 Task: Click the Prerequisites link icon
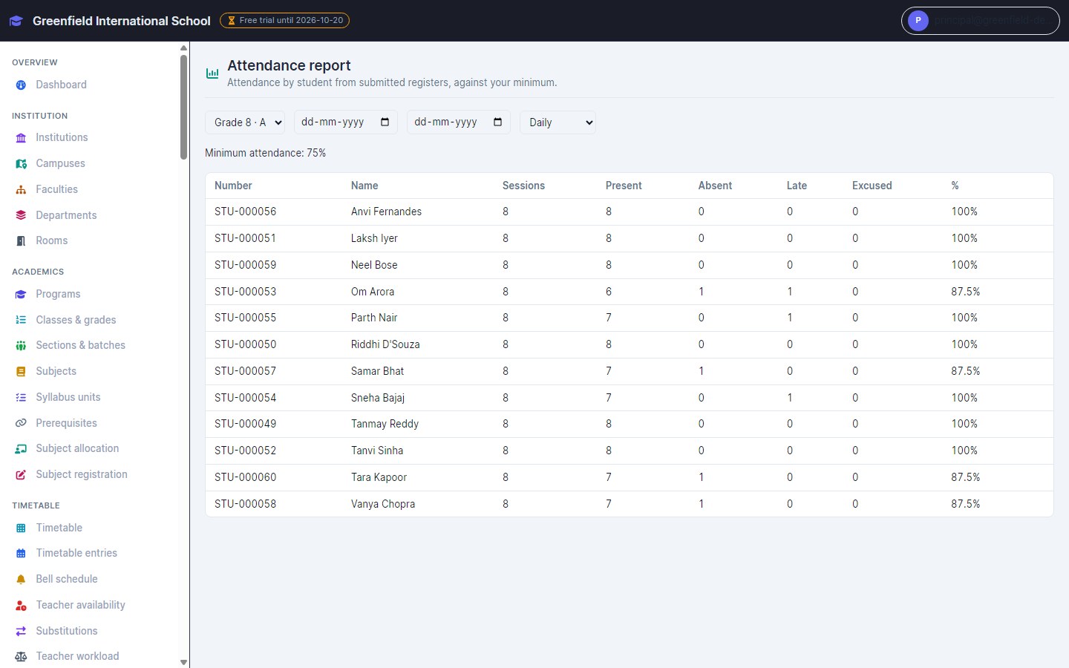pyautogui.click(x=21, y=423)
